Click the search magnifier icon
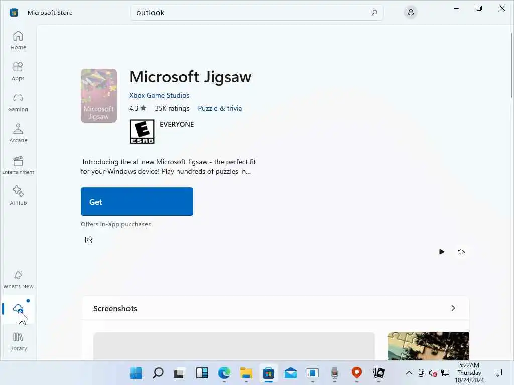The image size is (514, 385). tap(374, 13)
